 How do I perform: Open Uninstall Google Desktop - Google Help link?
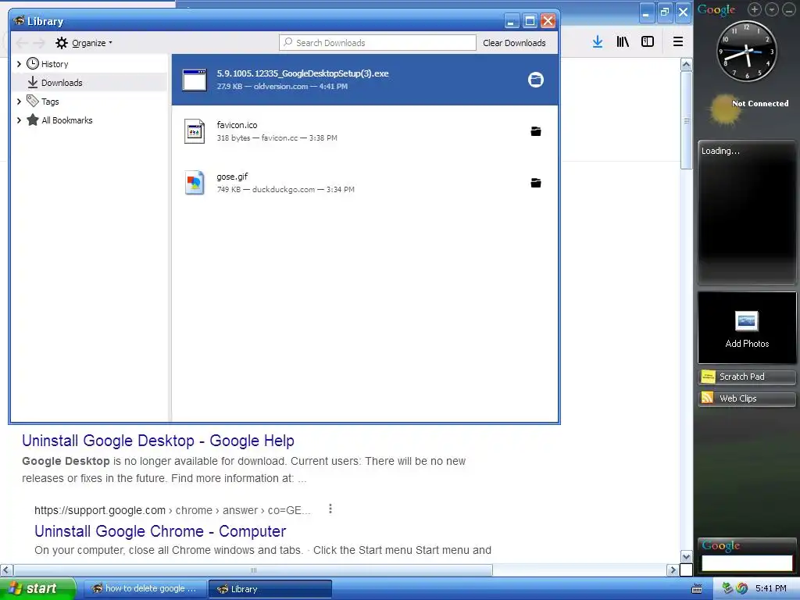click(158, 441)
